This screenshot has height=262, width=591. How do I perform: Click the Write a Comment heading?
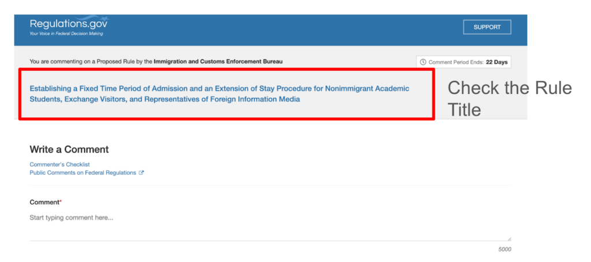tap(69, 150)
